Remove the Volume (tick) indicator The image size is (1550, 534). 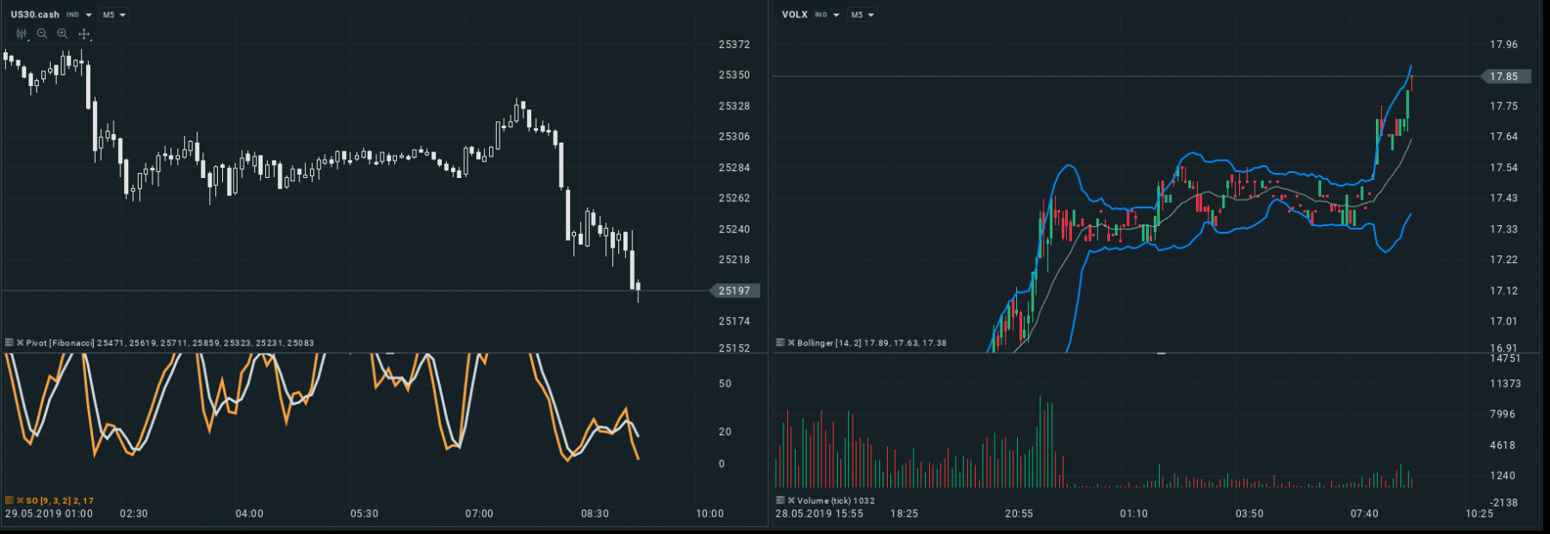[x=791, y=500]
